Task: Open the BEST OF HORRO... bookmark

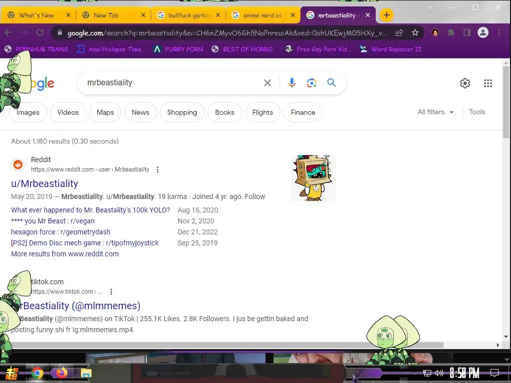Action: coord(244,49)
